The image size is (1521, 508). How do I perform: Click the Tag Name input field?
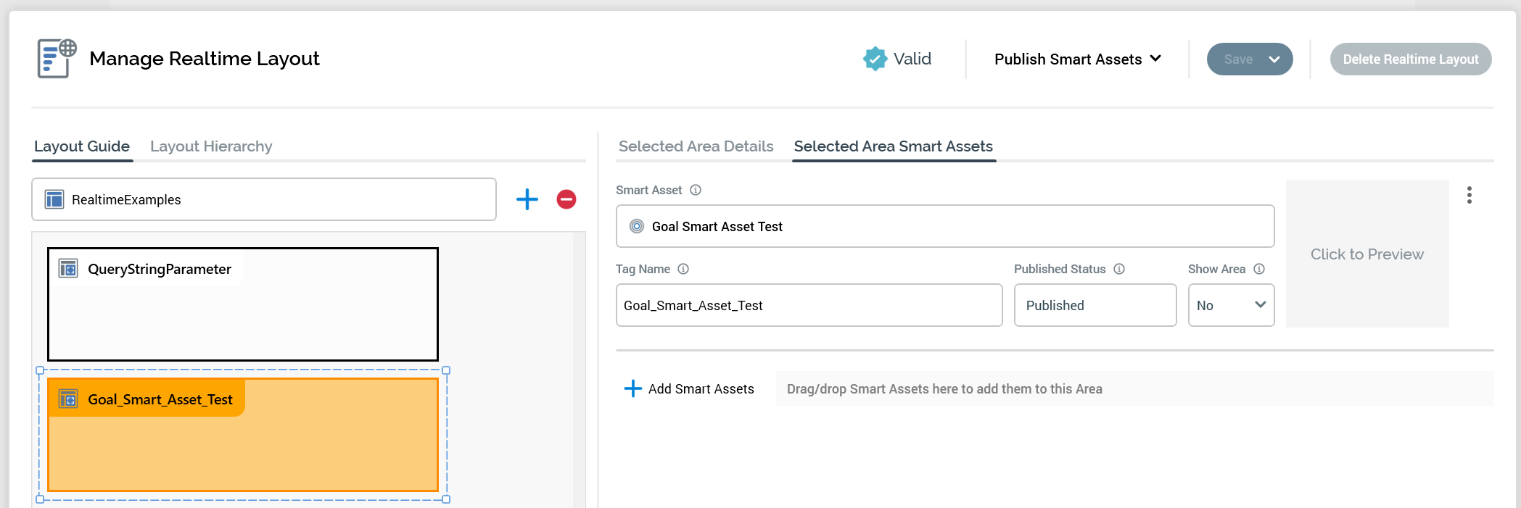tap(809, 305)
